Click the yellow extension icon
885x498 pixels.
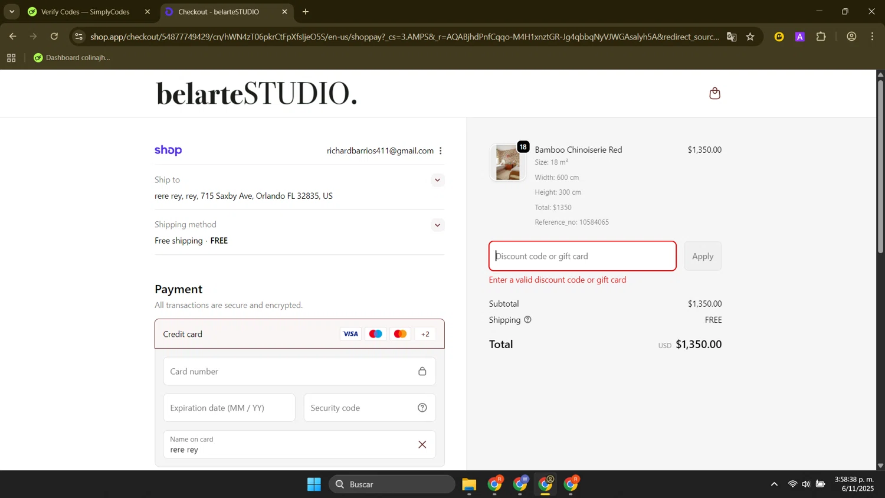click(x=779, y=37)
